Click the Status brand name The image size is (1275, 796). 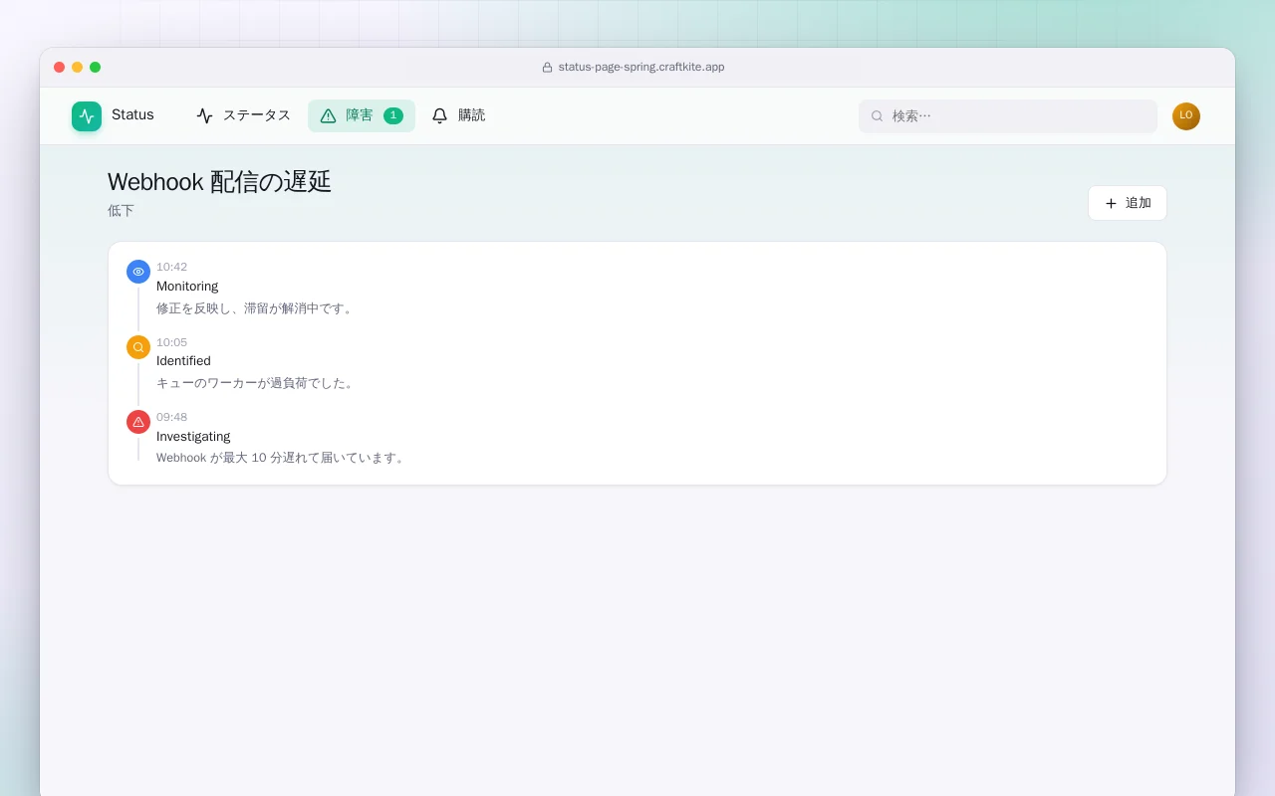pyautogui.click(x=132, y=115)
